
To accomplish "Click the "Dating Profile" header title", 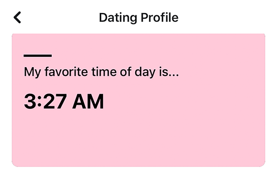I will point(138,18).
